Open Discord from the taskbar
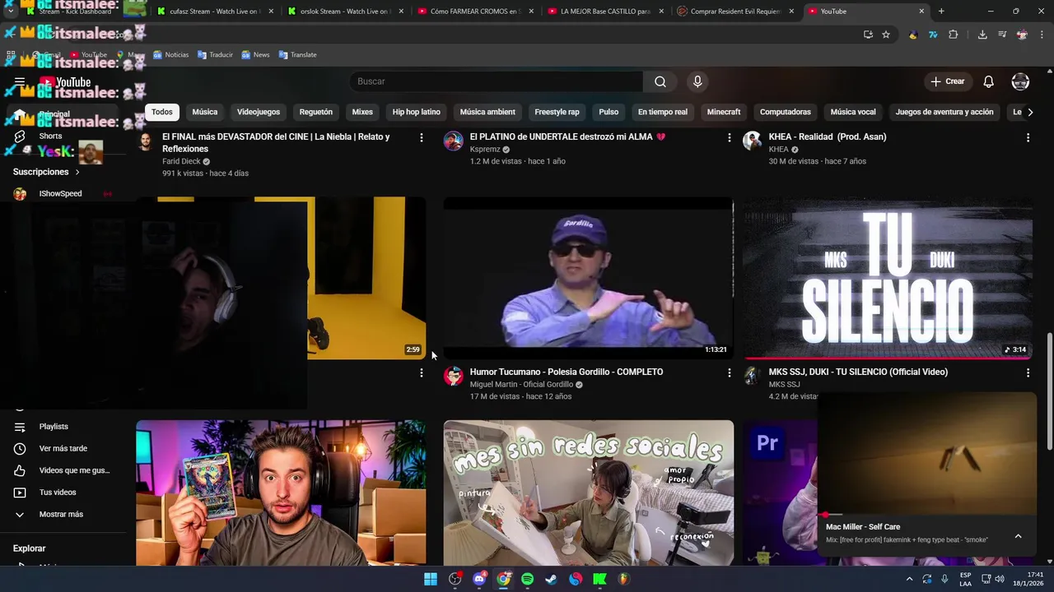 479,579
